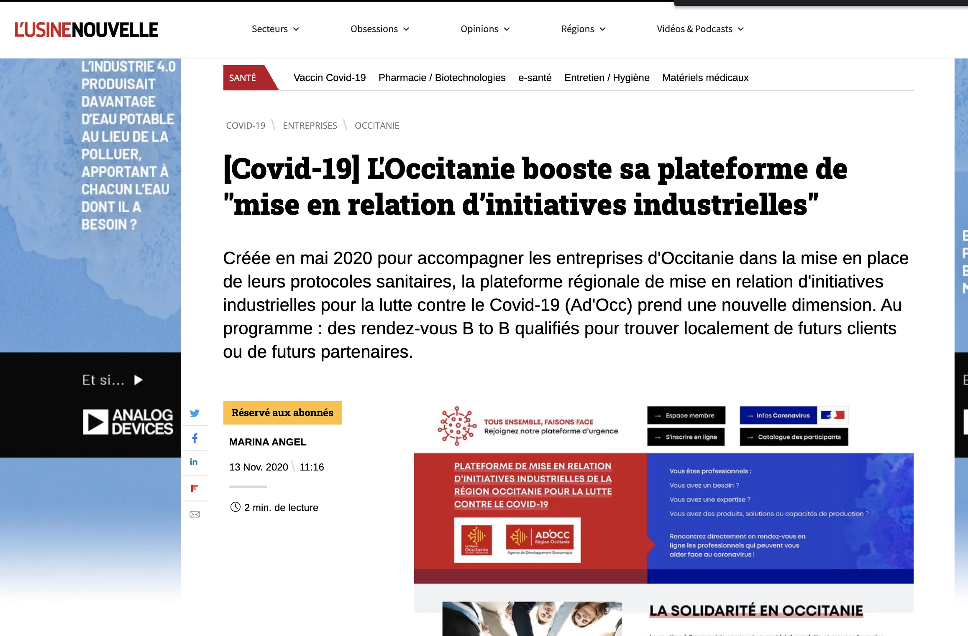The height and width of the screenshot is (636, 968).
Task: Send article by email envelope icon
Action: pyautogui.click(x=195, y=514)
